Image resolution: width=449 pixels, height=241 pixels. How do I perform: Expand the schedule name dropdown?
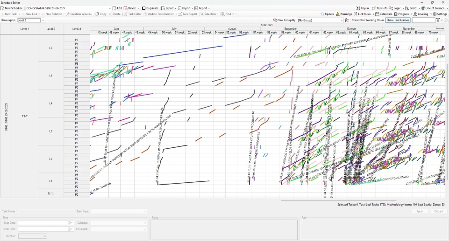[110, 8]
